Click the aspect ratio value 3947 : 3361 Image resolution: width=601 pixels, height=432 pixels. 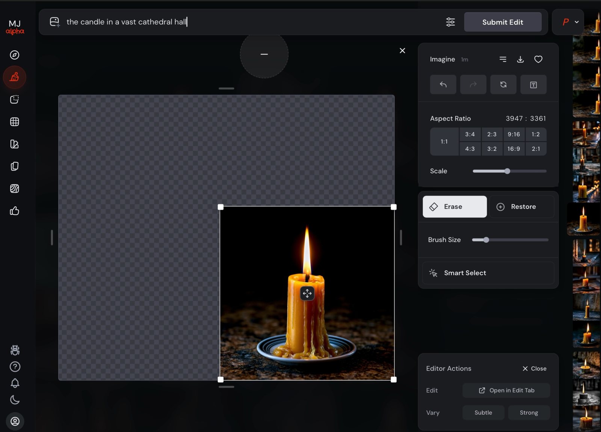(x=525, y=118)
